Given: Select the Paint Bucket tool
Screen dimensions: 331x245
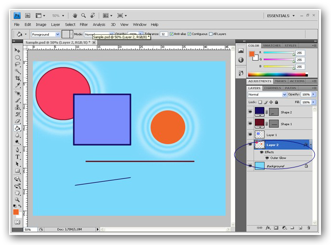Looking at the screenshot, I should tap(17, 128).
